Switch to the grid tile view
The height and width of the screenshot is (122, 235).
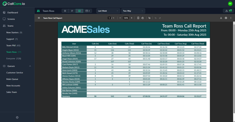click(65, 11)
